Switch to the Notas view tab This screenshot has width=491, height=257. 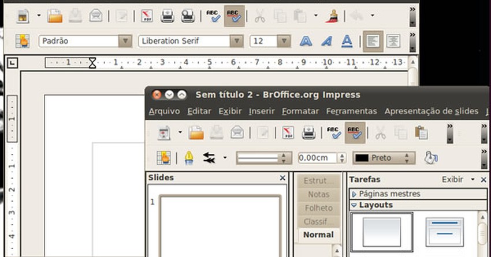319,194
